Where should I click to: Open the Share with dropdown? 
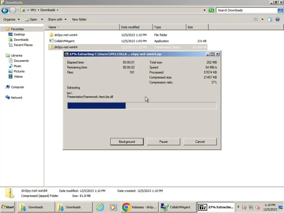pyautogui.click(x=57, y=19)
